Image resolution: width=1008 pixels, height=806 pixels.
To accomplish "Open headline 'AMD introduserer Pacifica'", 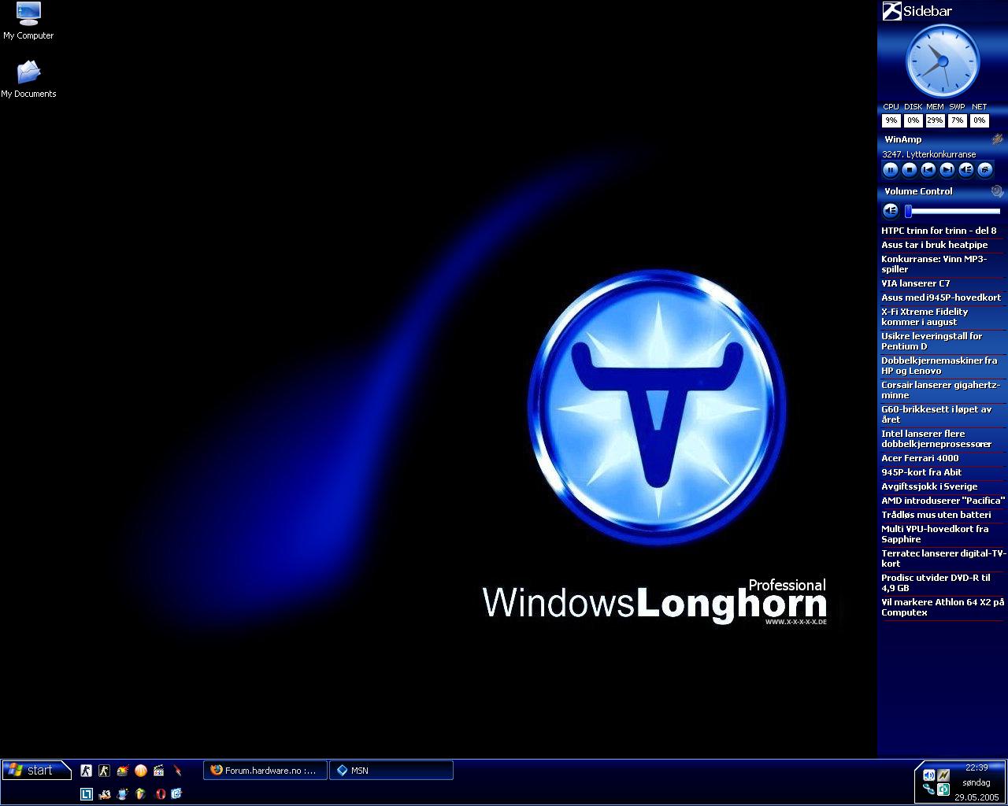I will coord(943,501).
